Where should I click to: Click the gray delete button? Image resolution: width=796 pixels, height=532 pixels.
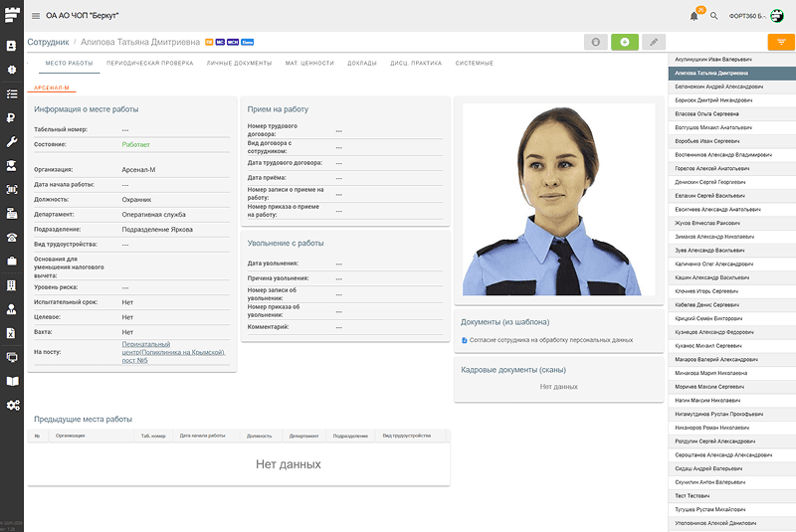(596, 42)
